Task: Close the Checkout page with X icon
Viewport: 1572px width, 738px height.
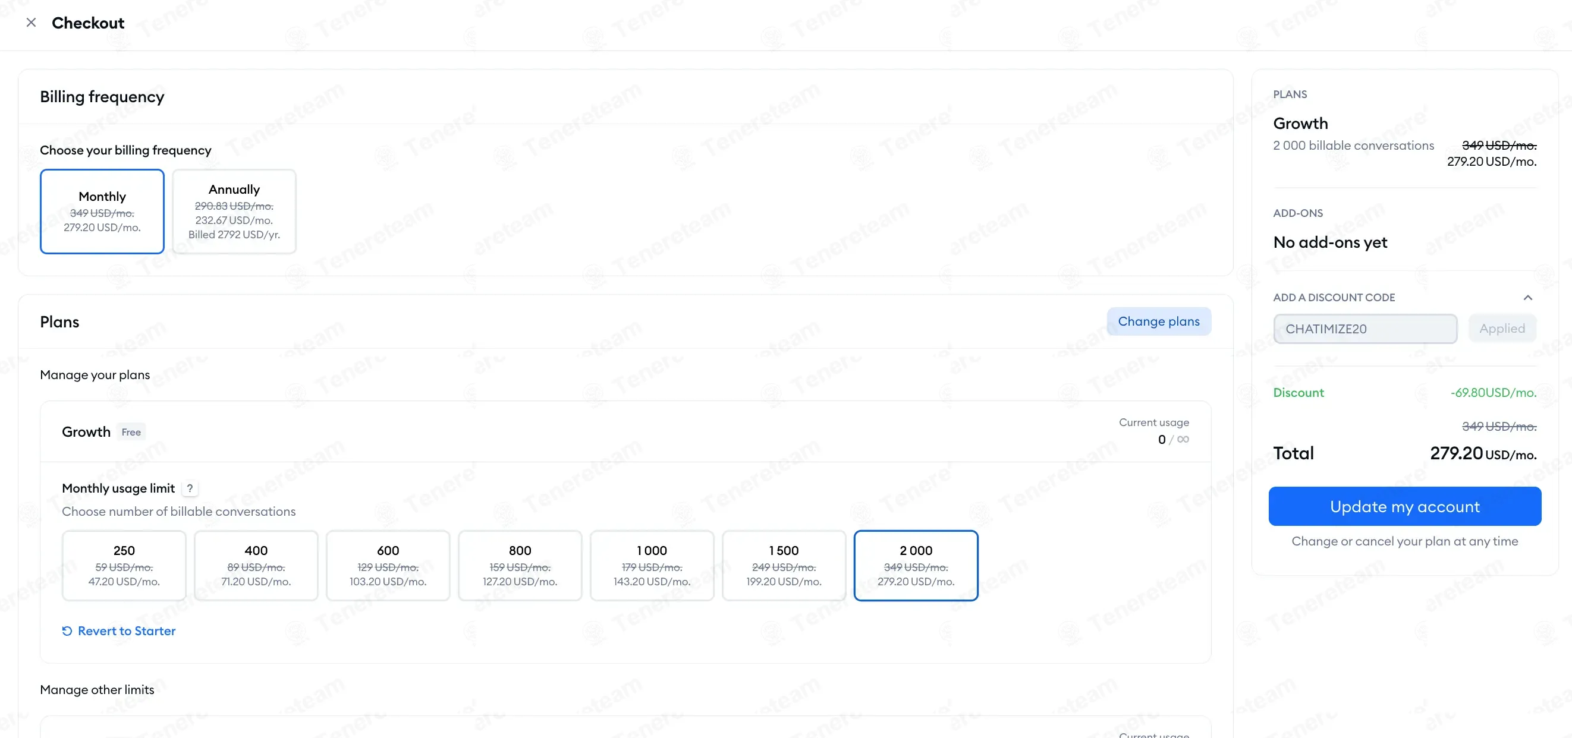Action: click(31, 23)
